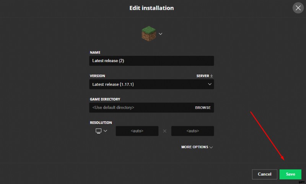Click the Edit installation title text

click(151, 8)
